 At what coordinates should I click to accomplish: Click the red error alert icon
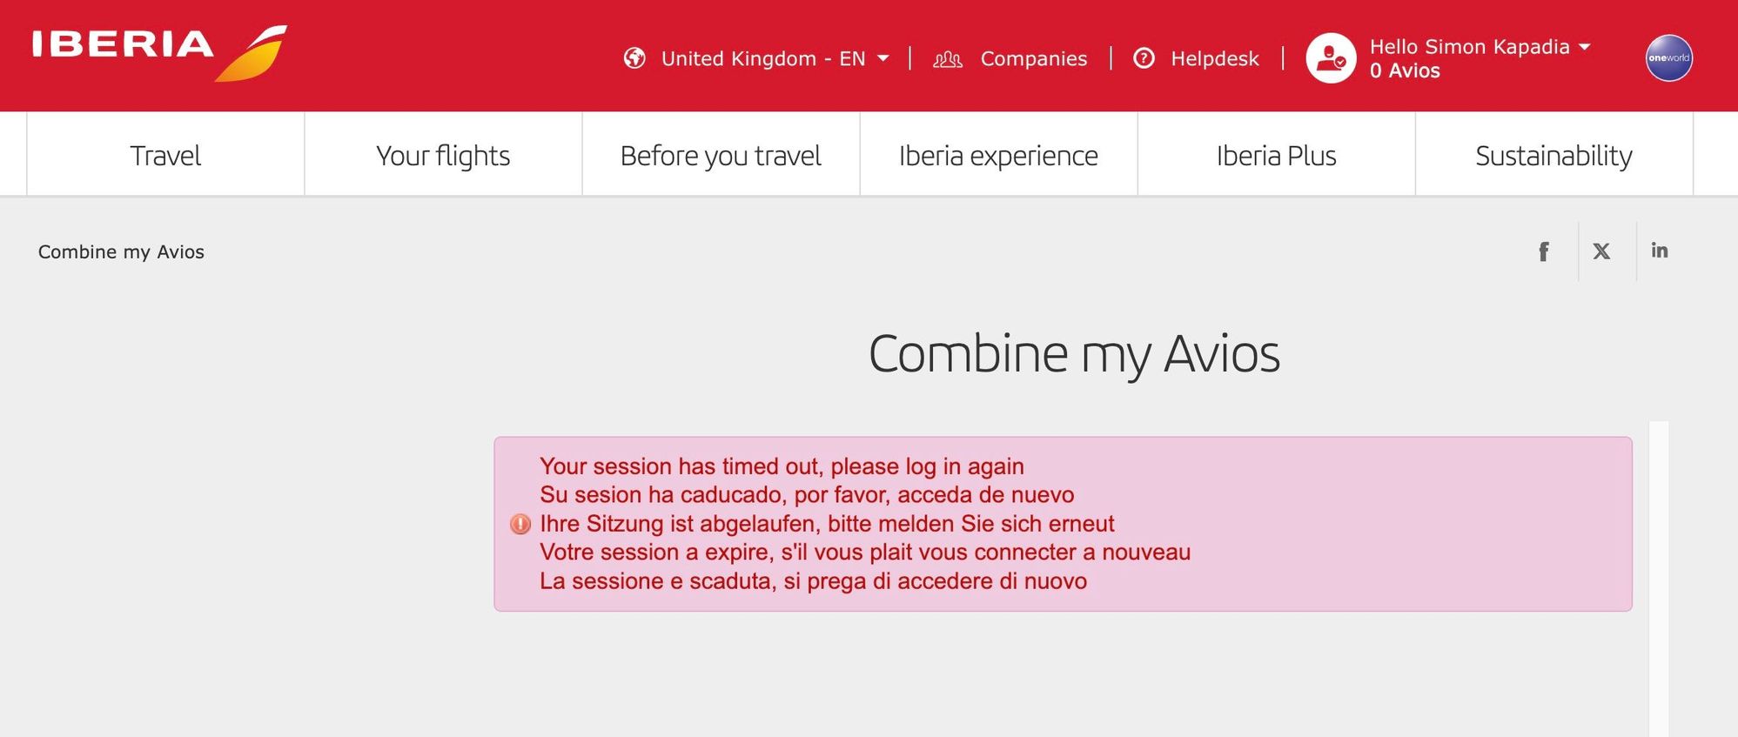tap(520, 524)
